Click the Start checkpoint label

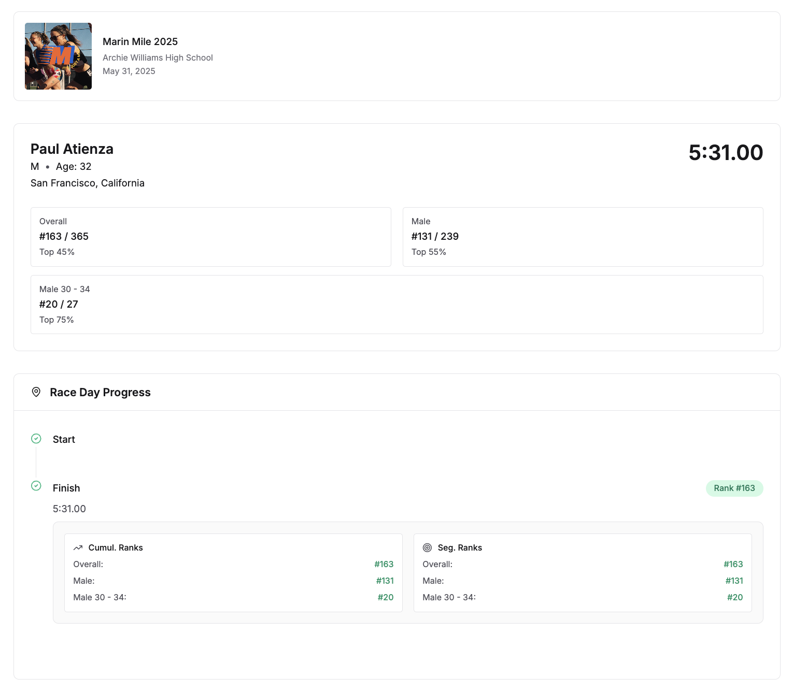click(x=64, y=439)
